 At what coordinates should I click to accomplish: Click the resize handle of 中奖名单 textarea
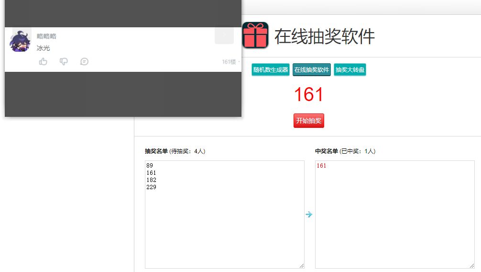(472, 266)
